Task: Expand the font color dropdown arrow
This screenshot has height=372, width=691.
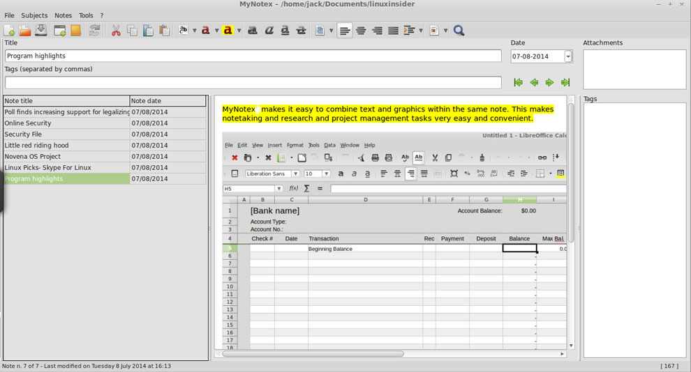Action: 217,31
